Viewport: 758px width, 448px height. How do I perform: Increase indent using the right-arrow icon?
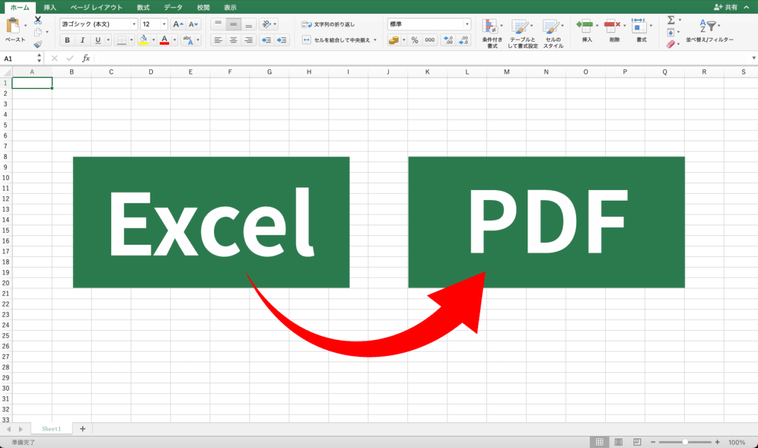(x=282, y=40)
